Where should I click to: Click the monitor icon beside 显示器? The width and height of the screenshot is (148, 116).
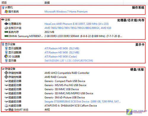6,60
